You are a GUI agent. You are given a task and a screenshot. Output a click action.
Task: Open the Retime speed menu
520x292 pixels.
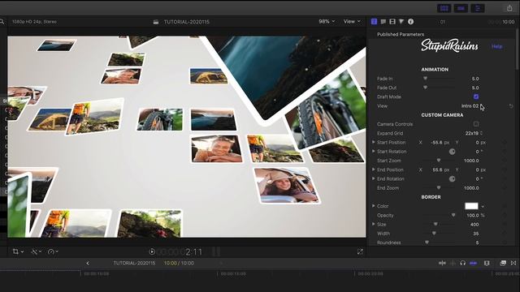coord(53,251)
